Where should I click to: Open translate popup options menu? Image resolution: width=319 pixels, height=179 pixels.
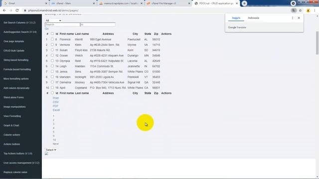pos(293,18)
